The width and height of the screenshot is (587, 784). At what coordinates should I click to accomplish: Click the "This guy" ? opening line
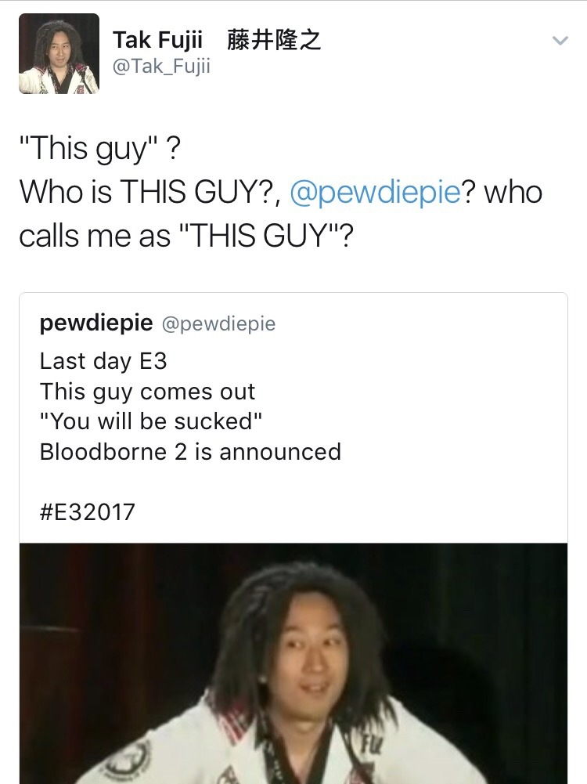pyautogui.click(x=100, y=149)
